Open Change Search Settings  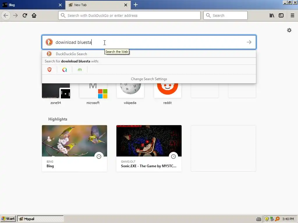click(x=149, y=79)
